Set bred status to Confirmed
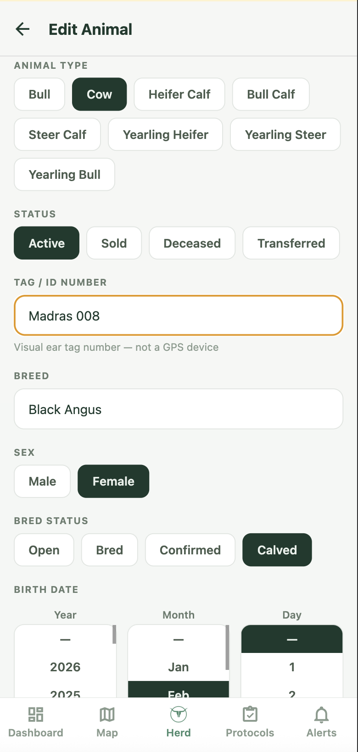This screenshot has width=358, height=752. [190, 550]
